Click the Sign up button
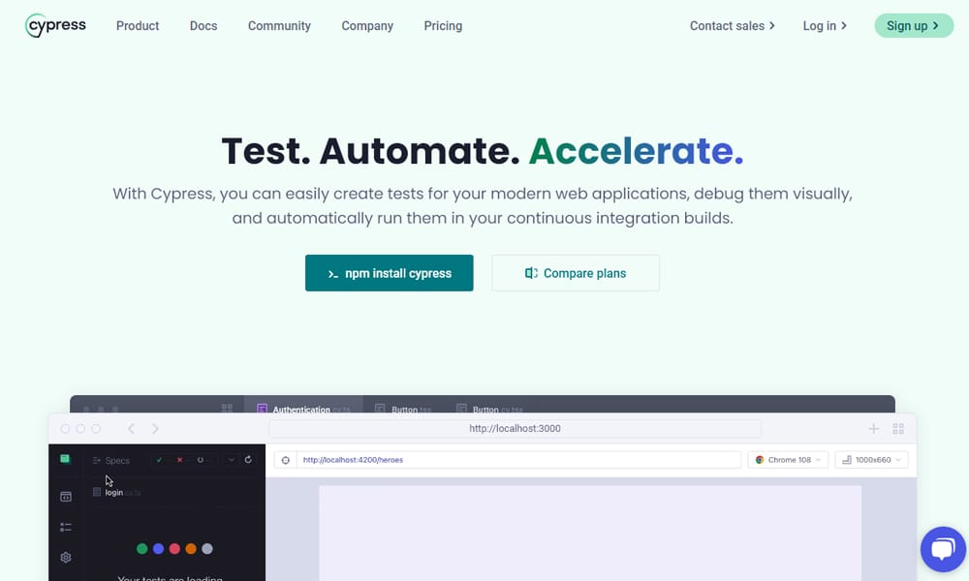Screen dimensions: 969x581 click(913, 26)
